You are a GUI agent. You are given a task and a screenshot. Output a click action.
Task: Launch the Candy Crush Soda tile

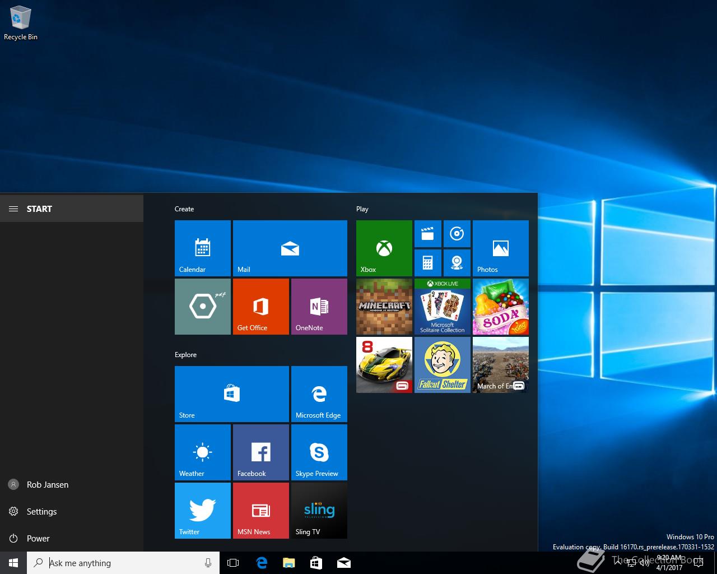501,307
